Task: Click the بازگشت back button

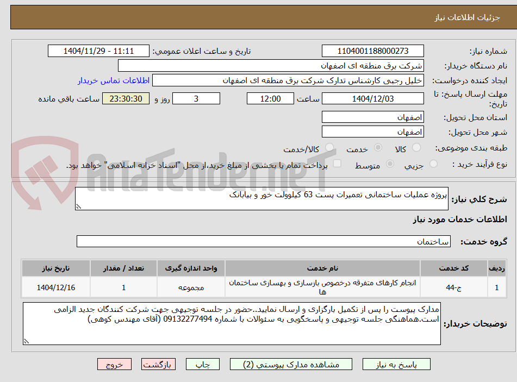Action: click(158, 364)
